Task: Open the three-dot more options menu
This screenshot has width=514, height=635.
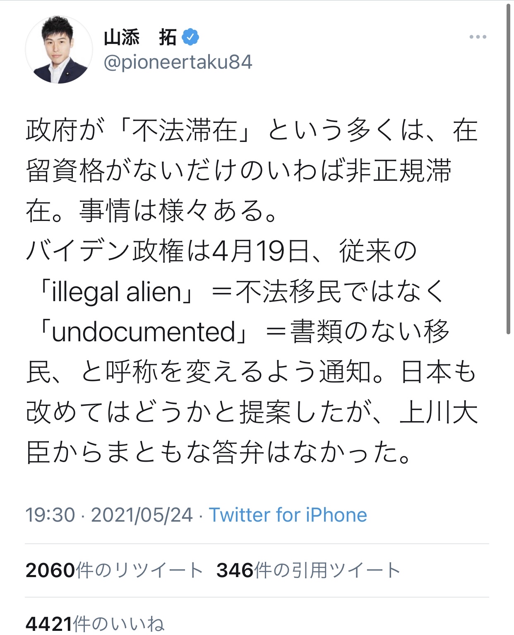Action: click(478, 37)
